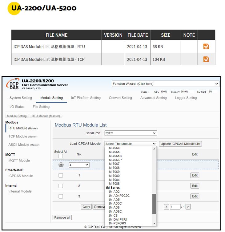This screenshot has height=232, width=225.
Task: Click Edit for module row 3
Action: point(195,196)
